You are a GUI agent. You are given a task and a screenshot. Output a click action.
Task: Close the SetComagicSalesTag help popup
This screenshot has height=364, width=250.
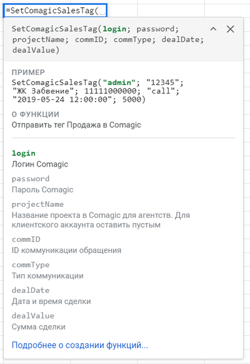pos(230,29)
